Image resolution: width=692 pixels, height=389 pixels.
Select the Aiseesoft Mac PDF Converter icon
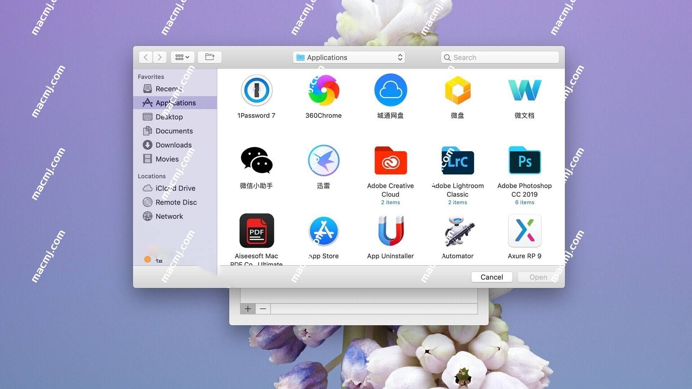pos(256,231)
